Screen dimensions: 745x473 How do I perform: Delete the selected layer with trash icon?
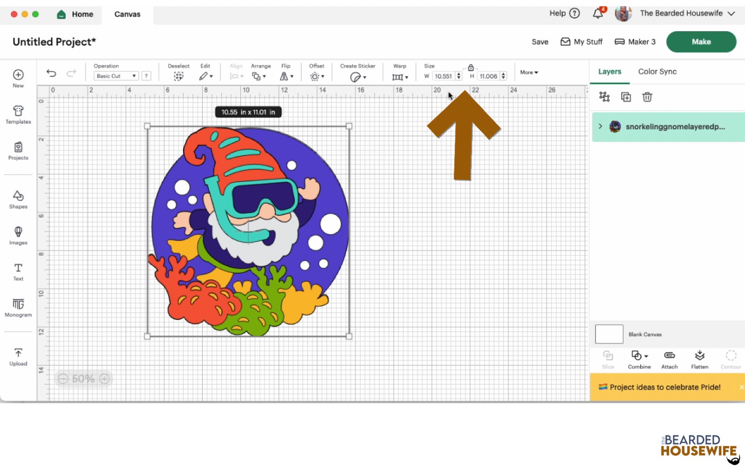647,97
